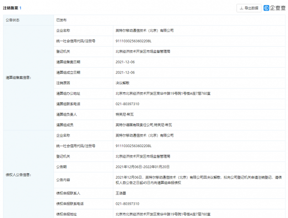Click the 债权申报联系人 label
This screenshot has height=218, width=288.
tap(68, 193)
